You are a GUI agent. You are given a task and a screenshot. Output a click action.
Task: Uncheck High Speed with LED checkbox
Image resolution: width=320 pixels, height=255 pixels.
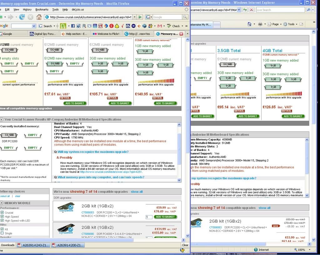[2, 221]
